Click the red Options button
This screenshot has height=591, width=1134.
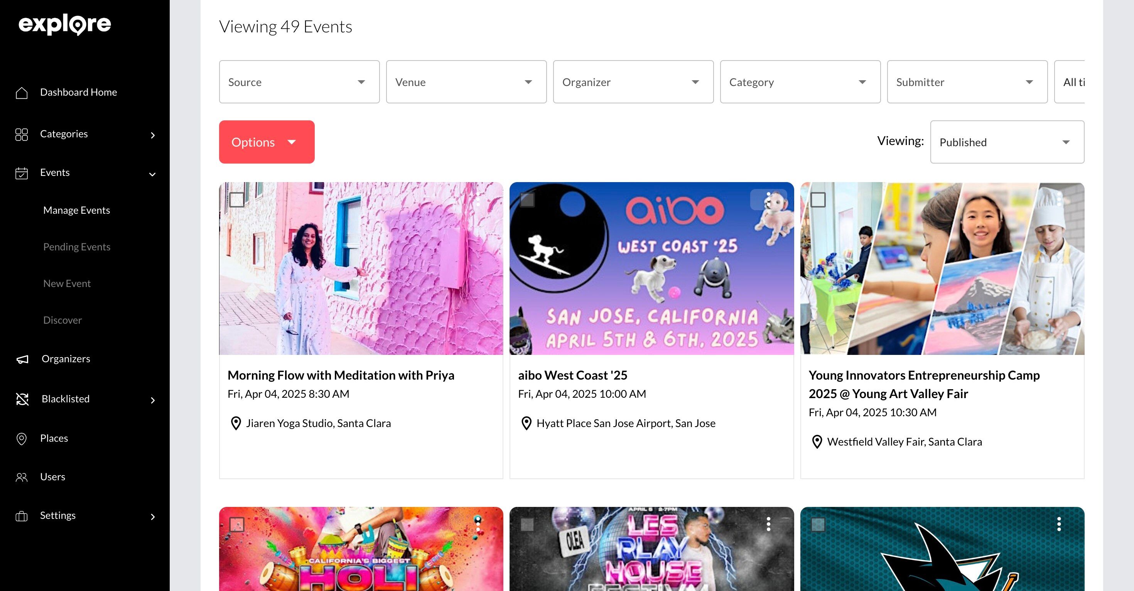coord(266,142)
